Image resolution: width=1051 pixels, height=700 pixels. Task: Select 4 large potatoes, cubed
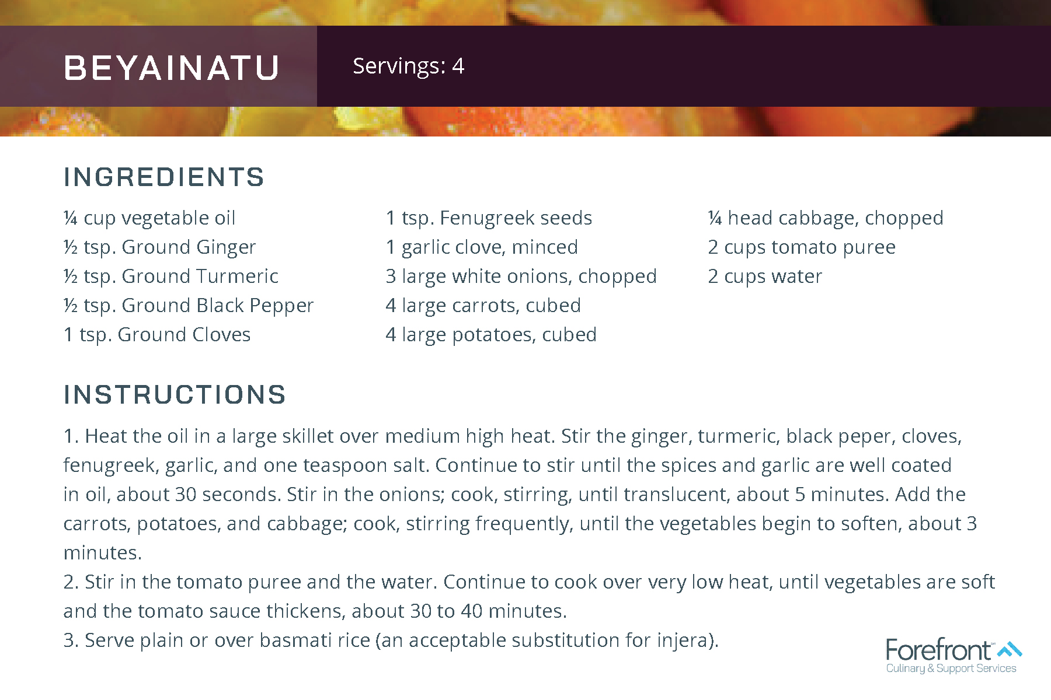[491, 335]
